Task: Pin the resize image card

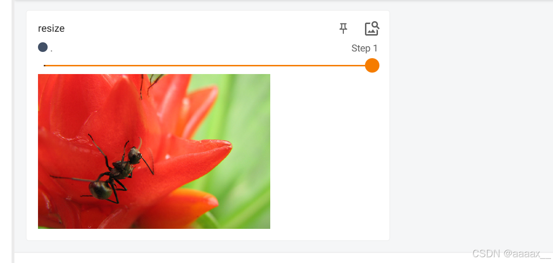Action: click(343, 28)
